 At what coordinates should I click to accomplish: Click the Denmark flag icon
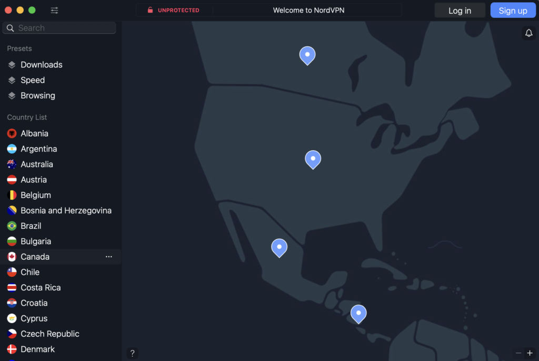(x=12, y=349)
